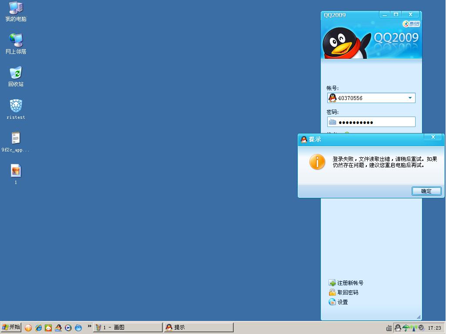Switch to 1 - 画图 taskbar window
The image size is (463, 334).
click(x=128, y=327)
